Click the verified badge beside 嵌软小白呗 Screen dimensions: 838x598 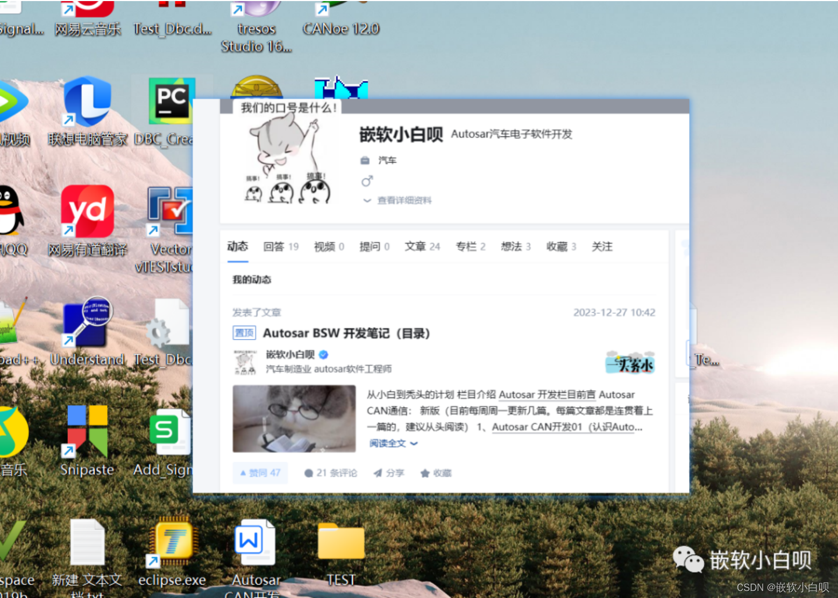pos(323,355)
